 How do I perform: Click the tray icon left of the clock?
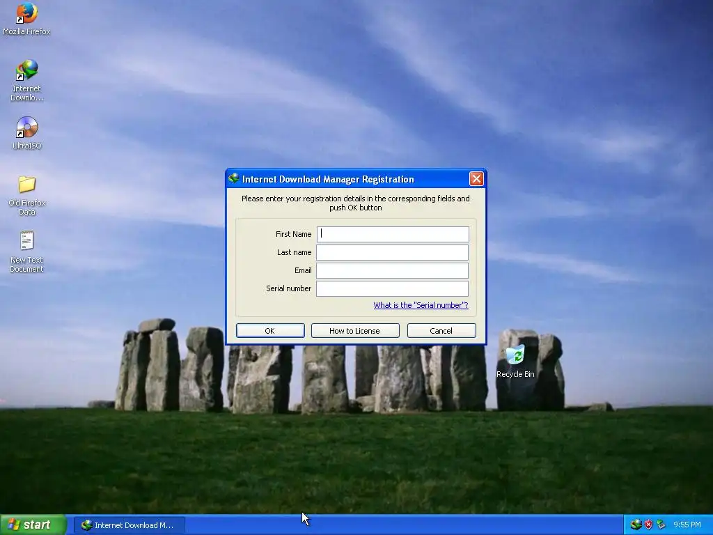coord(661,525)
